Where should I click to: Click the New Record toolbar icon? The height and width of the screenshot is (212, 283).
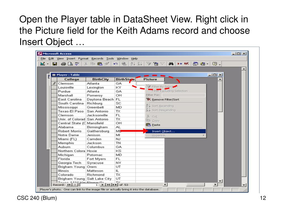pos(180,64)
